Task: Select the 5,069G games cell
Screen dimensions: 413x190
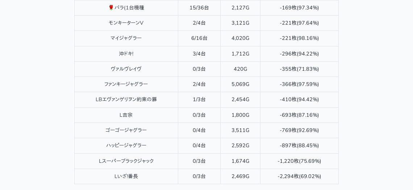Action: (240, 84)
